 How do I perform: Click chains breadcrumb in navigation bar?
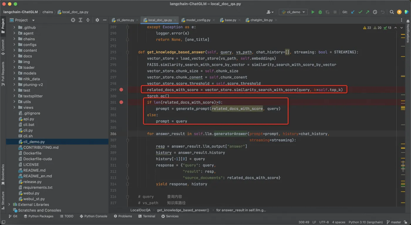(48, 12)
